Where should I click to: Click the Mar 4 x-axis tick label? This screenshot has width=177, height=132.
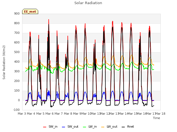pos(31,114)
